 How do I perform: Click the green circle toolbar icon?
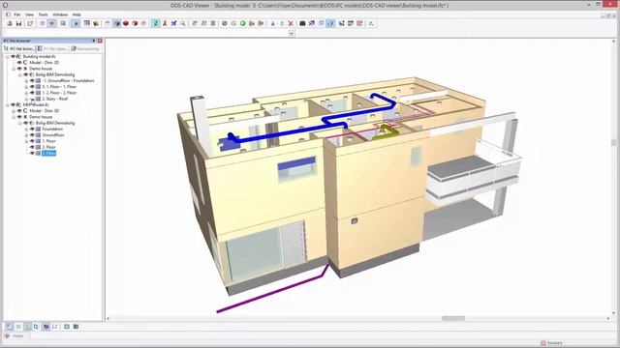[243, 23]
